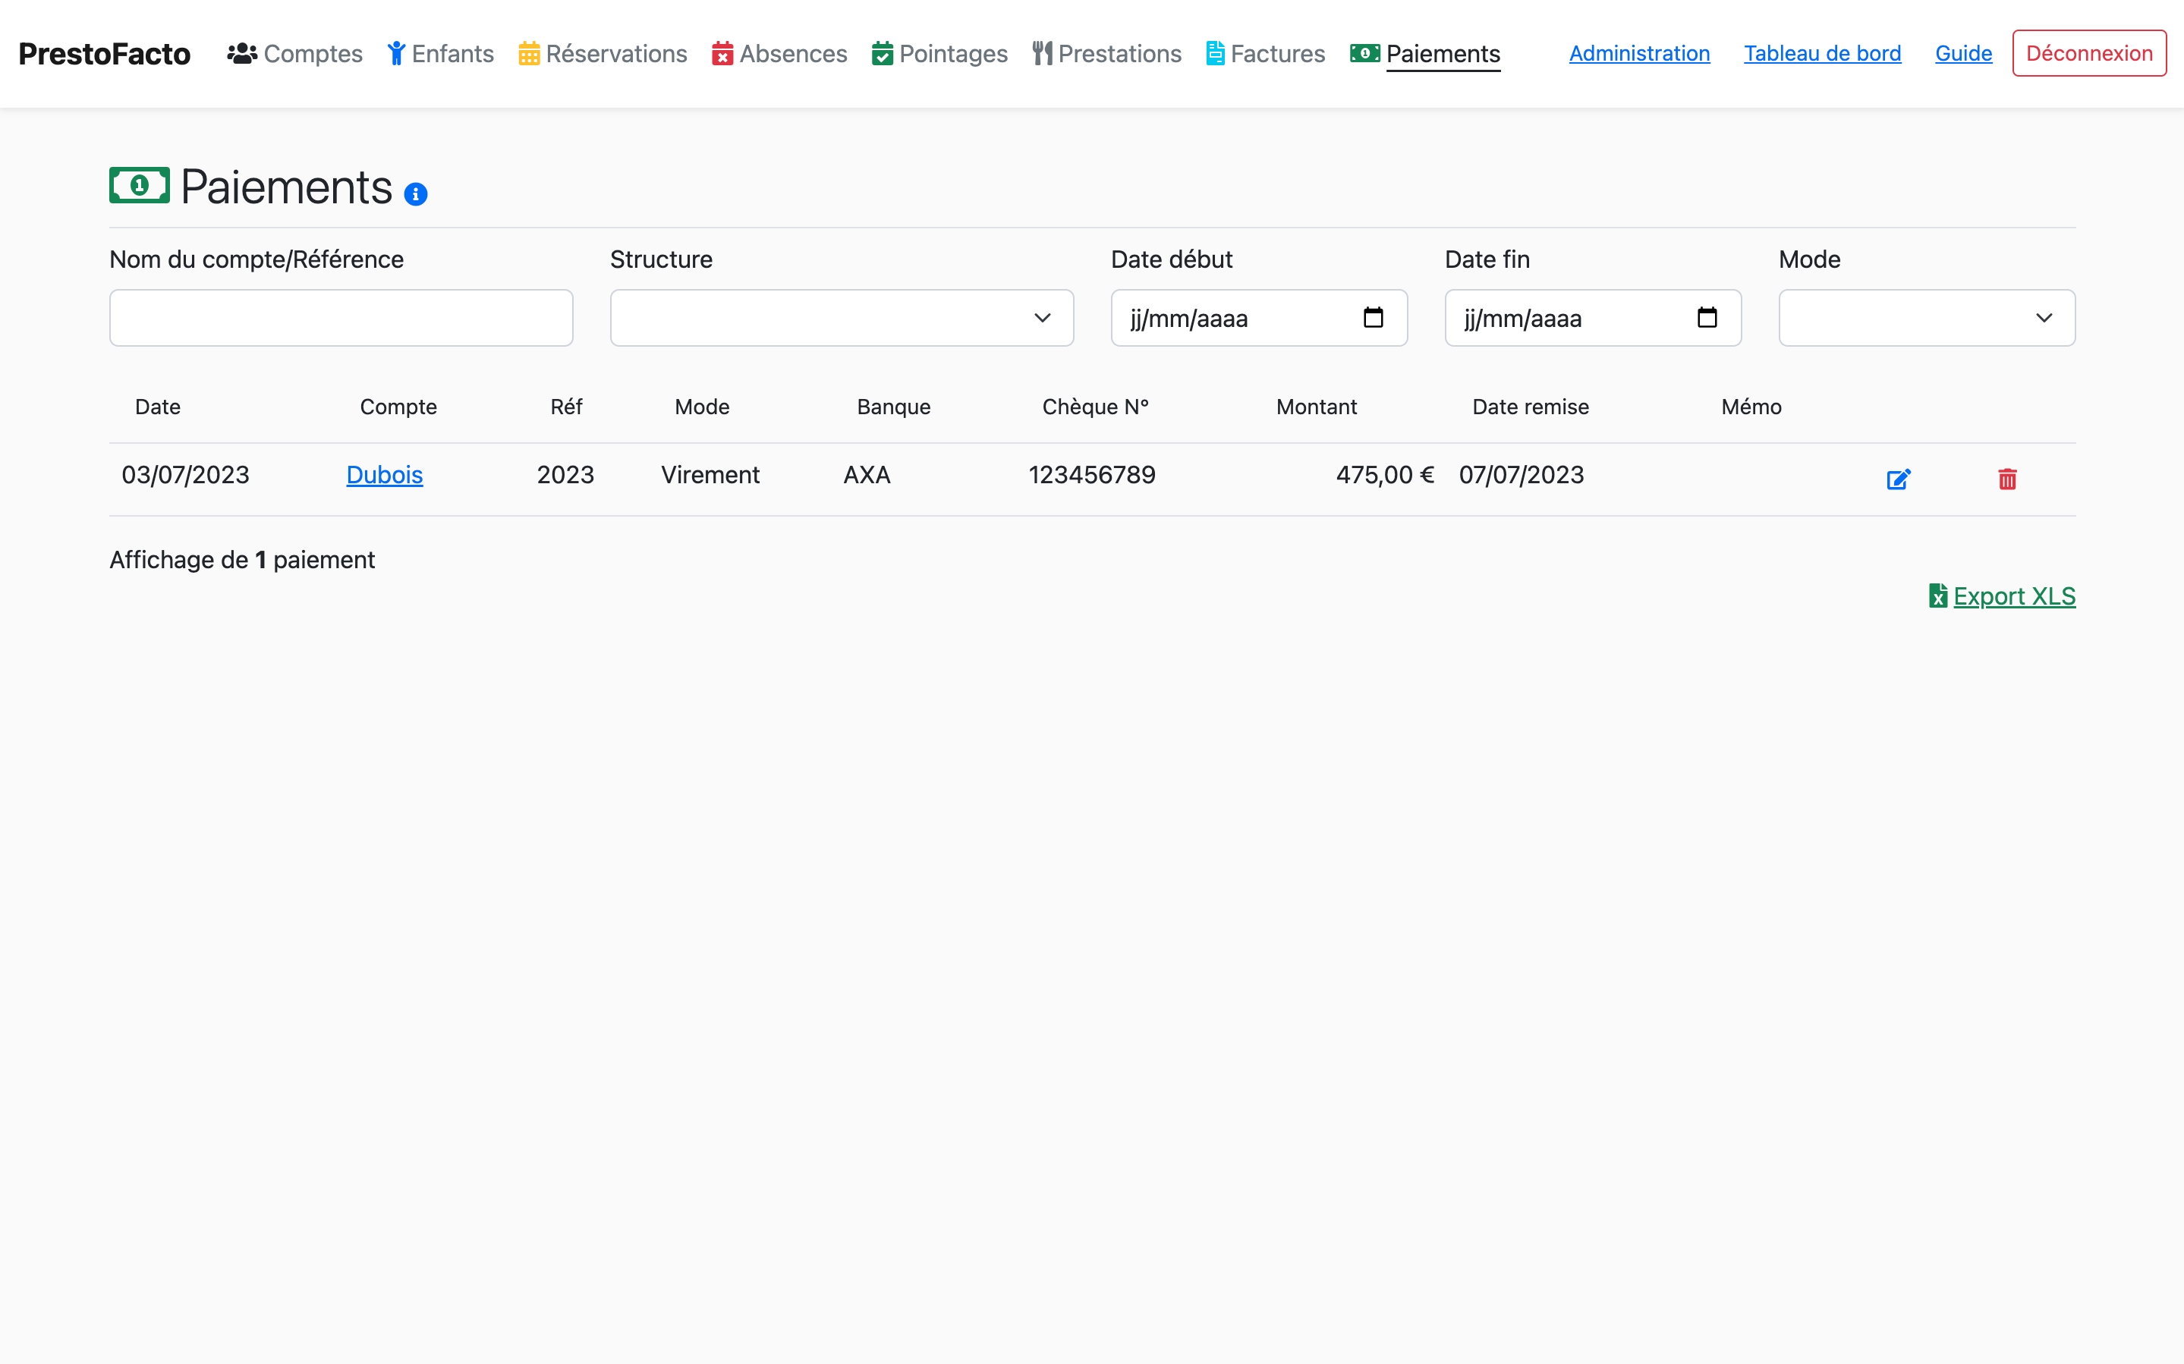Expand the Mode dropdown filter
This screenshot has width=2184, height=1364.
point(1926,318)
